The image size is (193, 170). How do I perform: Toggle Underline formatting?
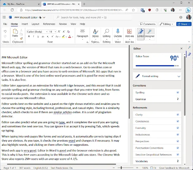[x=38, y=36]
